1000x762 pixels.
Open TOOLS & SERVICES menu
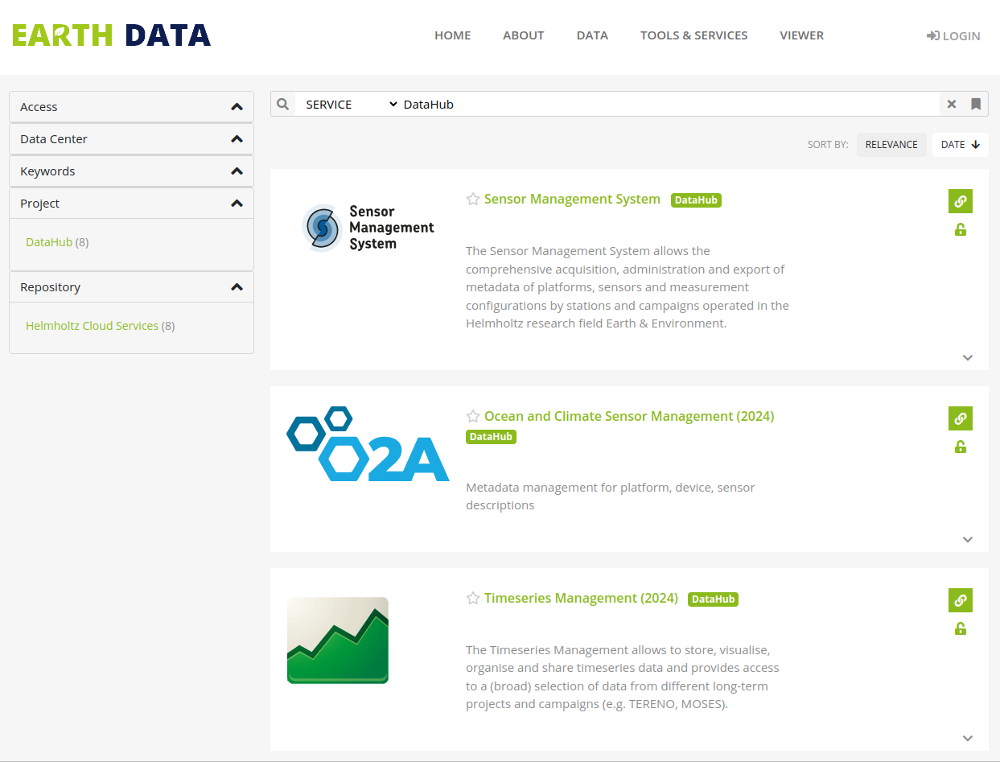click(x=693, y=35)
